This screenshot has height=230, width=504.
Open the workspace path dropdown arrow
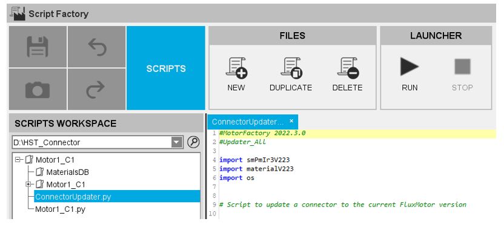[177, 142]
